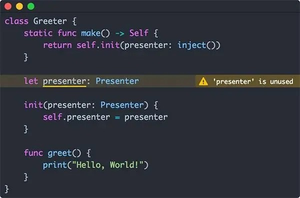Click the class keyword on first line

(16, 21)
